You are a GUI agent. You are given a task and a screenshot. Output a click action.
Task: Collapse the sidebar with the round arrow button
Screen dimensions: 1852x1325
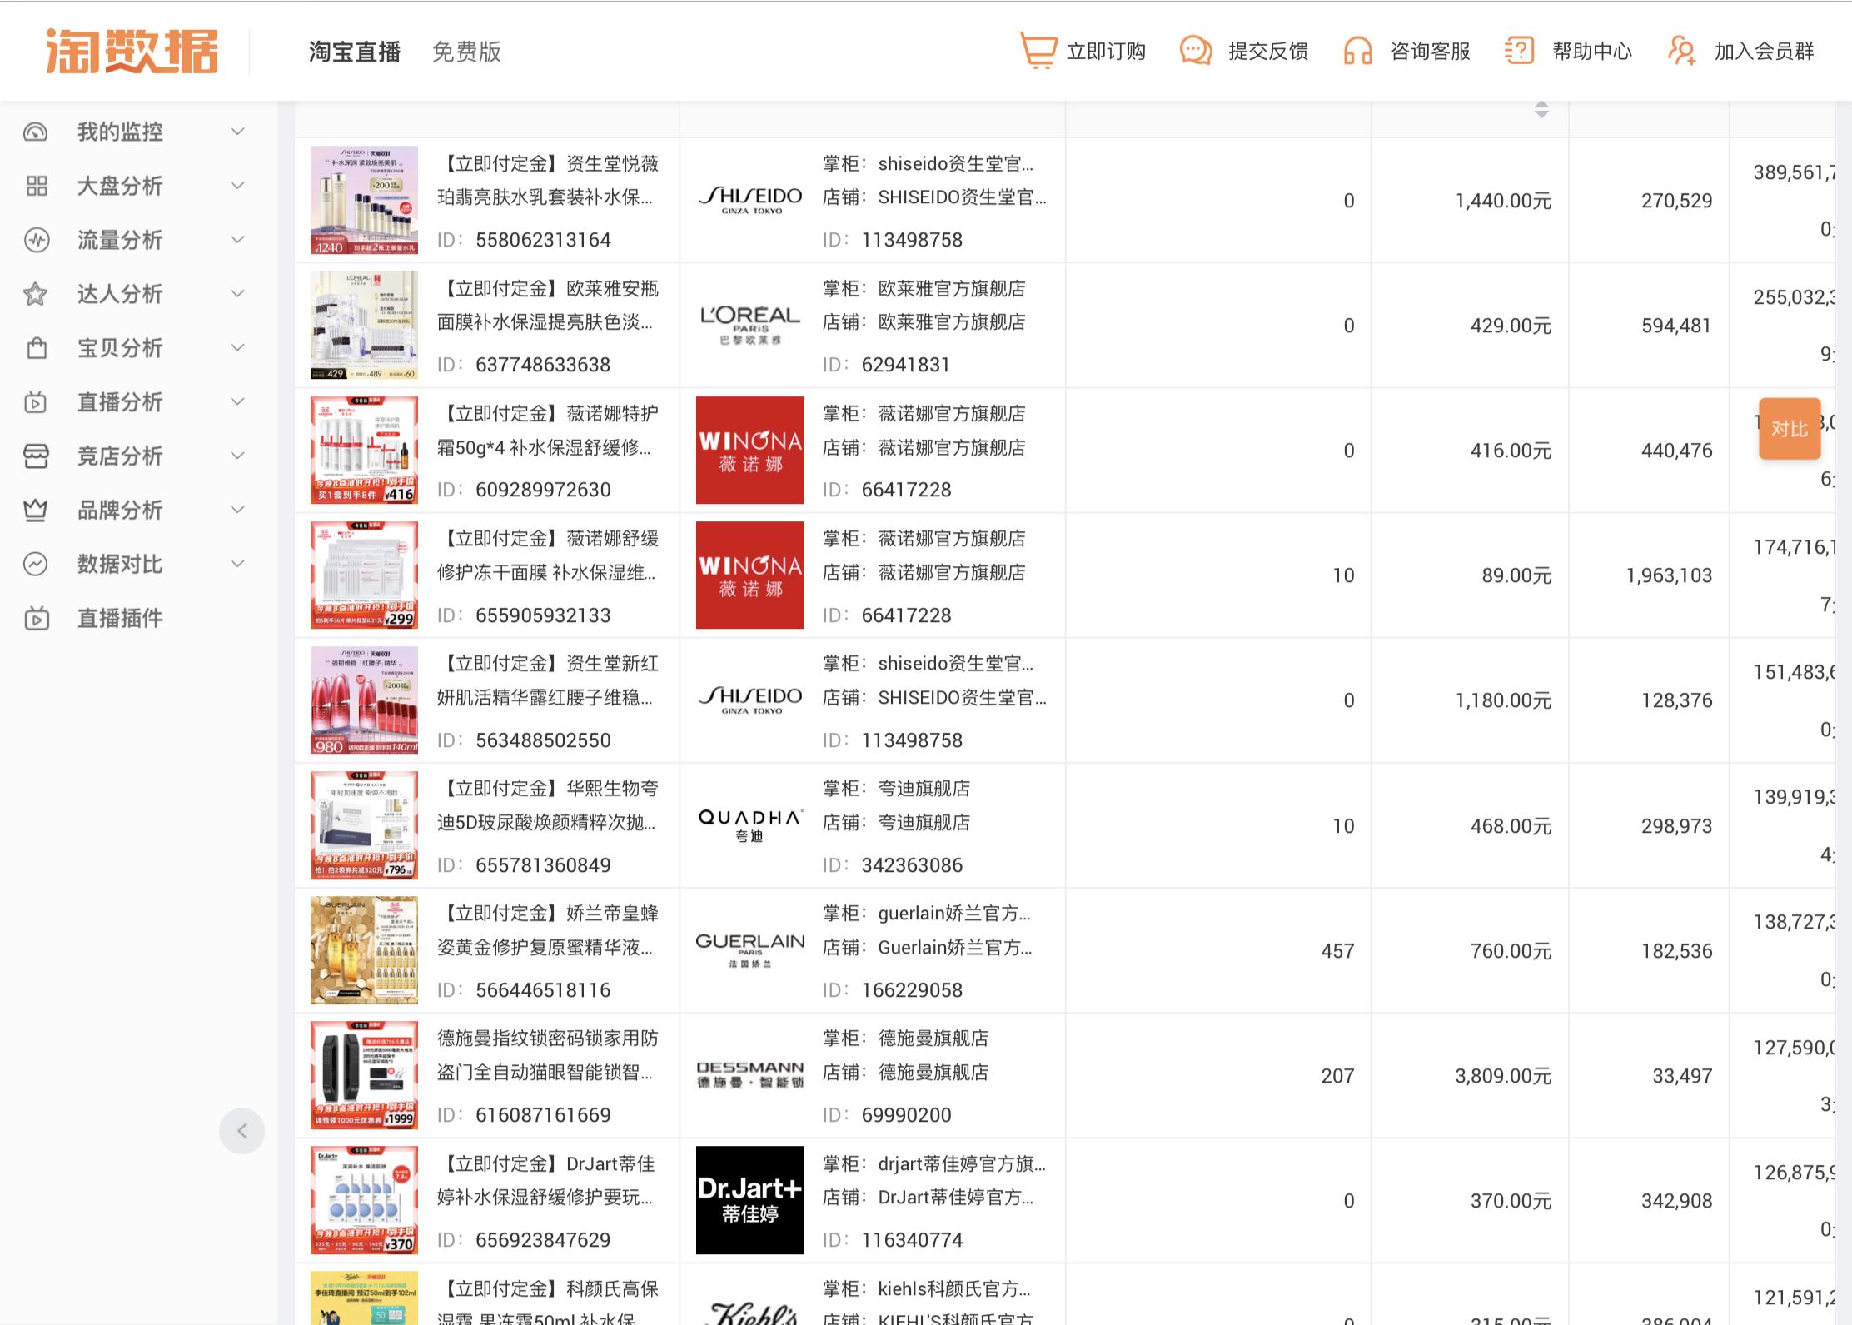[241, 1131]
